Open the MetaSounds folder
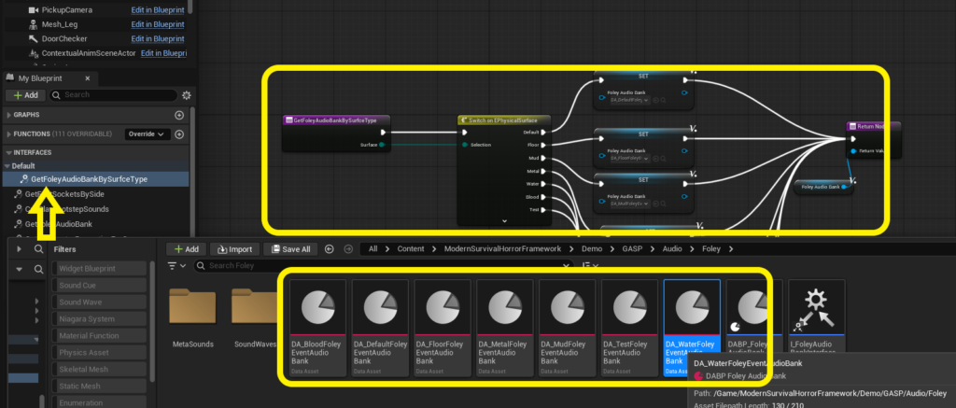This screenshot has width=956, height=408. 193,317
